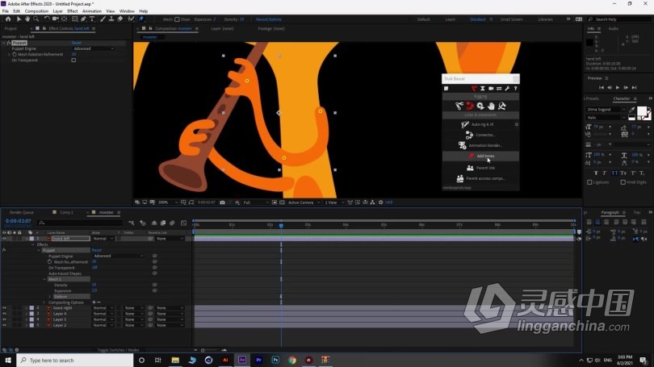
Task: Click current time indicator in timeline
Action: tap(281, 225)
